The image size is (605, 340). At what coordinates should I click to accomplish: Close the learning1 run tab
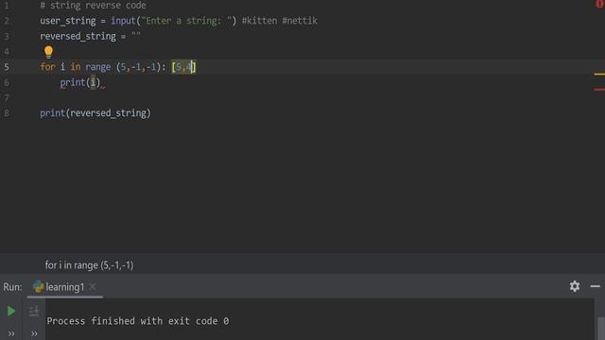(93, 286)
